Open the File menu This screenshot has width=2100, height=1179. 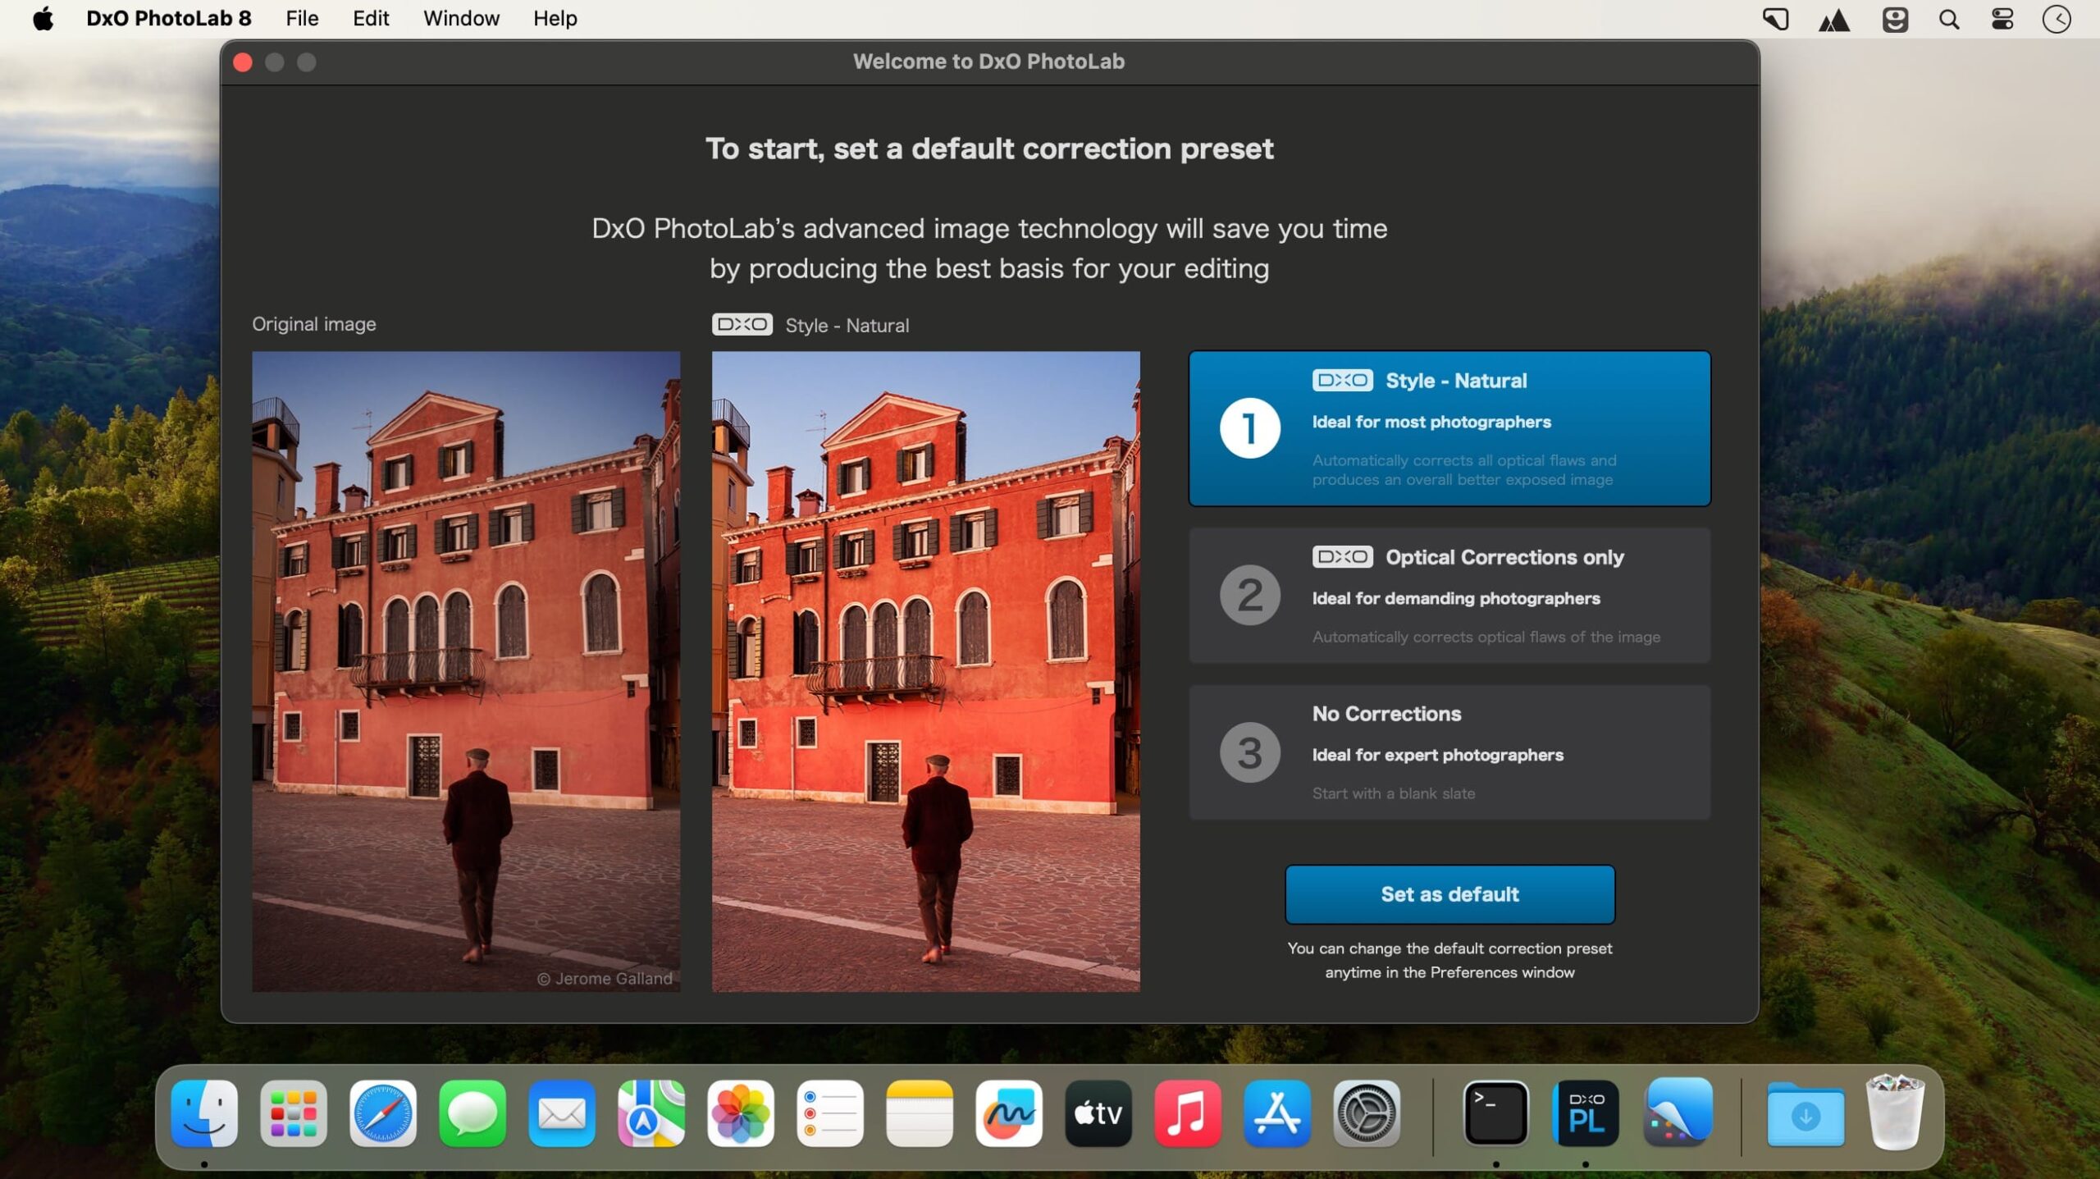(x=302, y=18)
